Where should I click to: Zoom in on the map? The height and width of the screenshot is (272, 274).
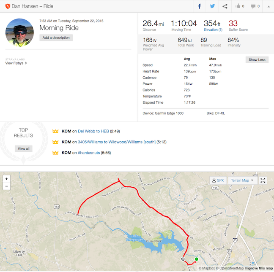pyautogui.click(x=6, y=179)
